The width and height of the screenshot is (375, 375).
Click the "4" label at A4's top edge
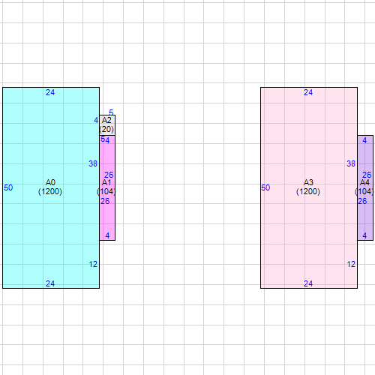click(x=364, y=140)
